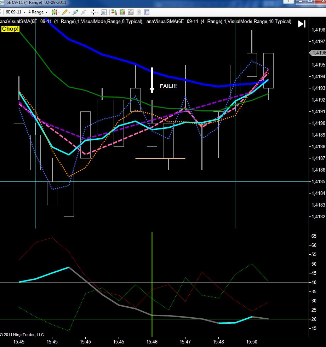Select the crosshair cursor icon
Image resolution: width=326 pixels, height=347 pixels.
pos(93,12)
